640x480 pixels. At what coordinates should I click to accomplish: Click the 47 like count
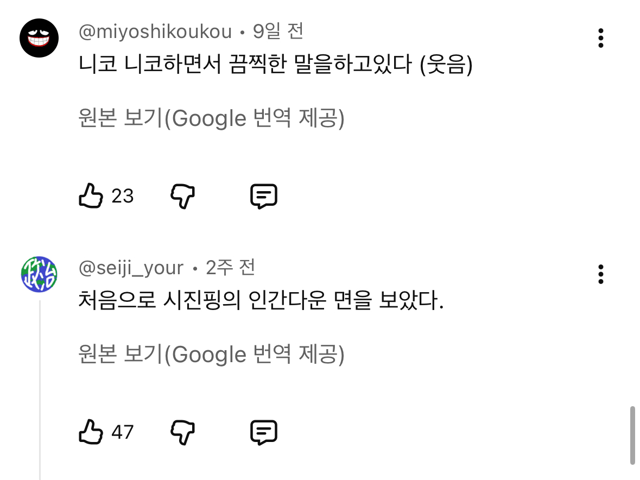coord(123,433)
